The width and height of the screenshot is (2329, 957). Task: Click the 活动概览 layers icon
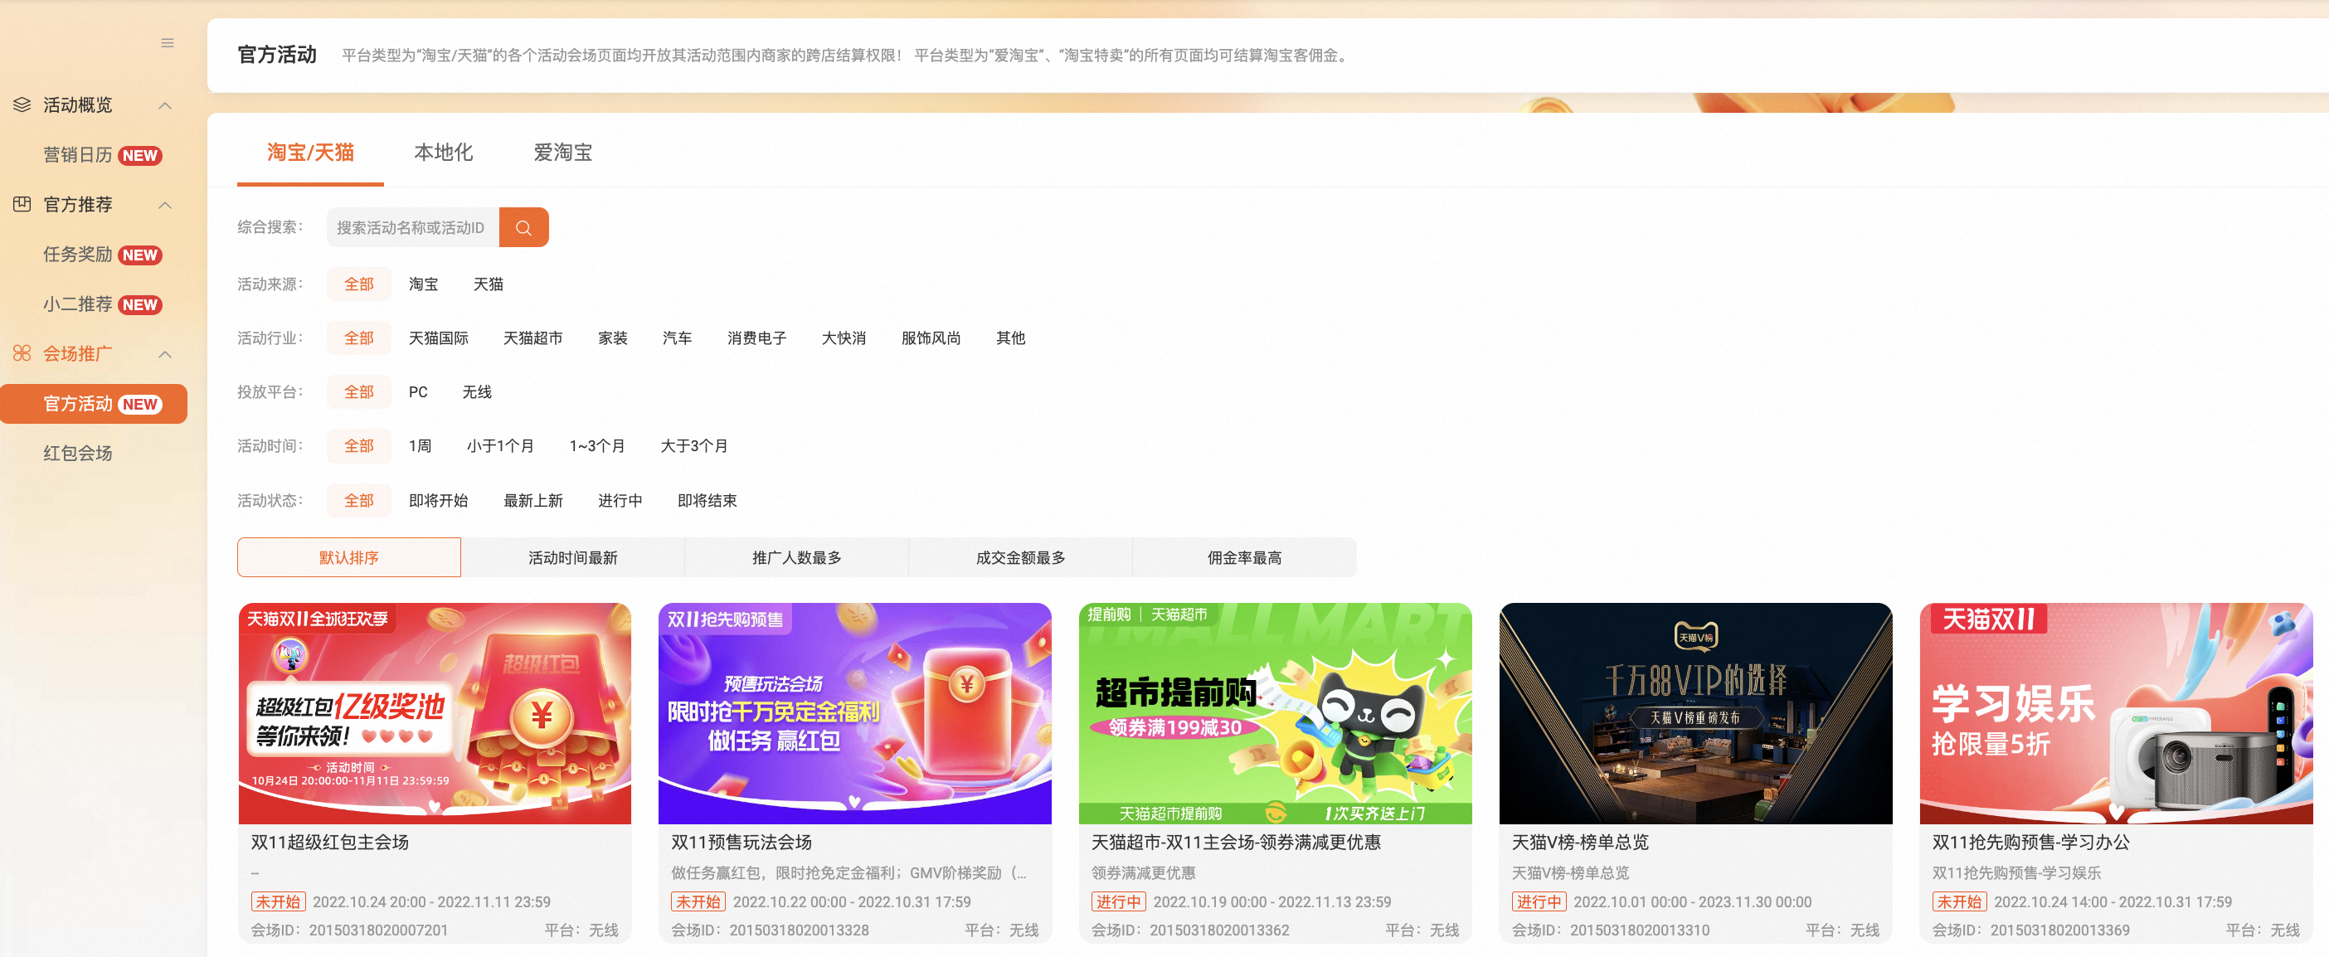[22, 104]
